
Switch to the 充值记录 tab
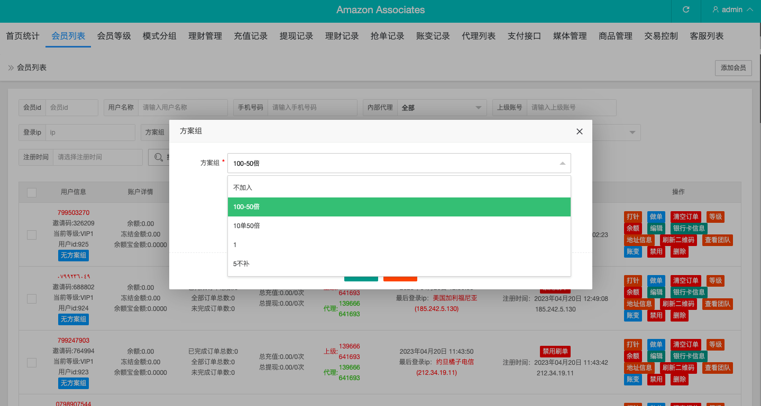250,36
